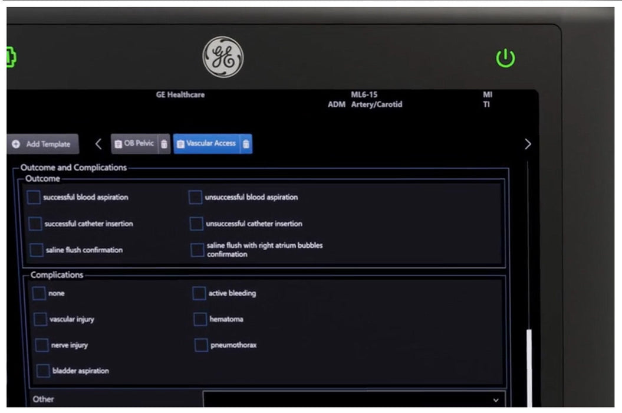Screen dimensions: 622x413
Task: Go to previous templates with left chevron
Action: click(x=99, y=144)
